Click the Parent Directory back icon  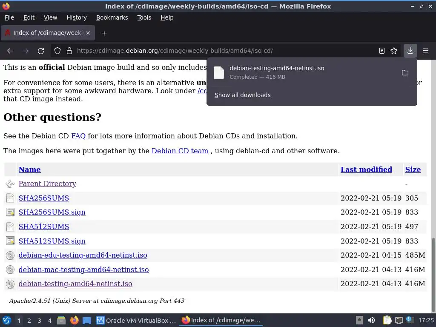10,184
